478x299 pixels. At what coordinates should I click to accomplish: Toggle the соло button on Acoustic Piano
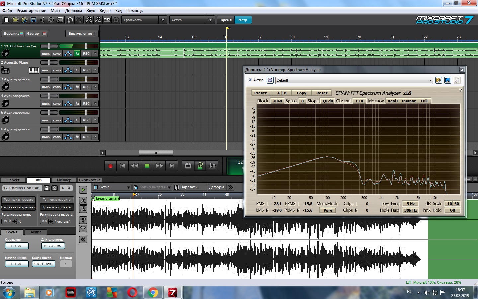pyautogui.click(x=57, y=70)
